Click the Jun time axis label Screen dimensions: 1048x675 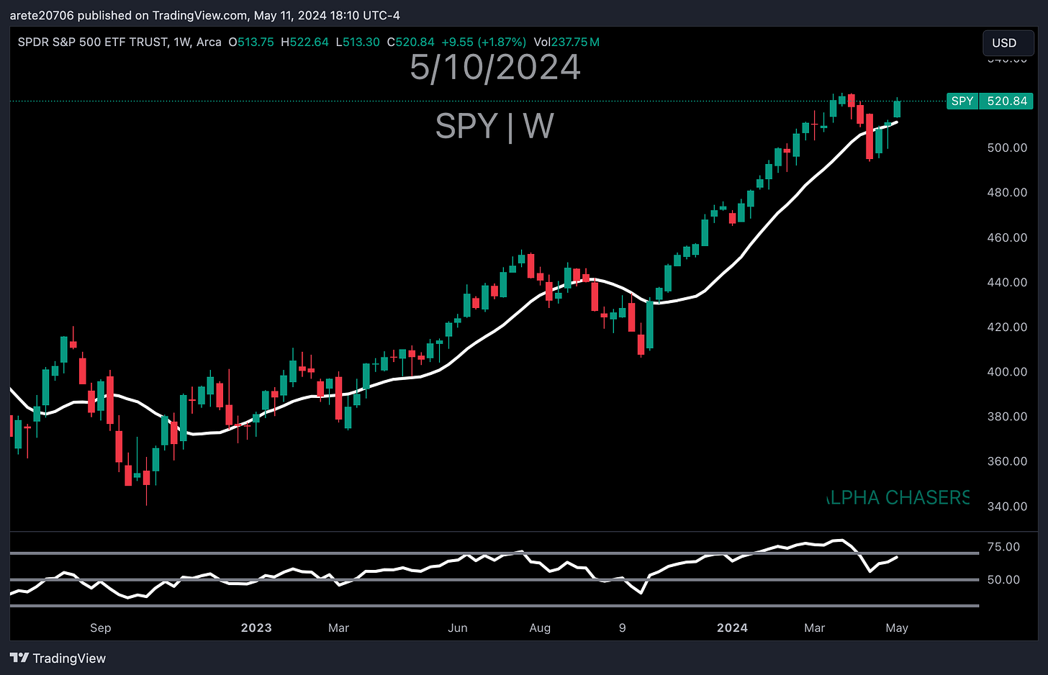pyautogui.click(x=458, y=628)
